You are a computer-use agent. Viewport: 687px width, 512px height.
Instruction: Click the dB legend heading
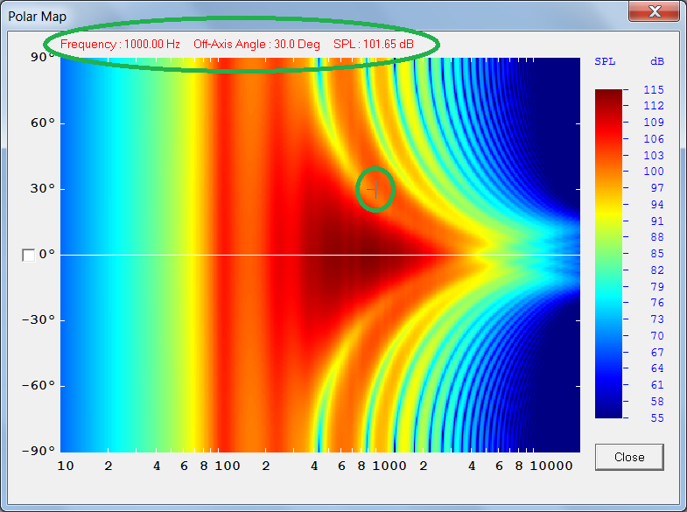[657, 62]
